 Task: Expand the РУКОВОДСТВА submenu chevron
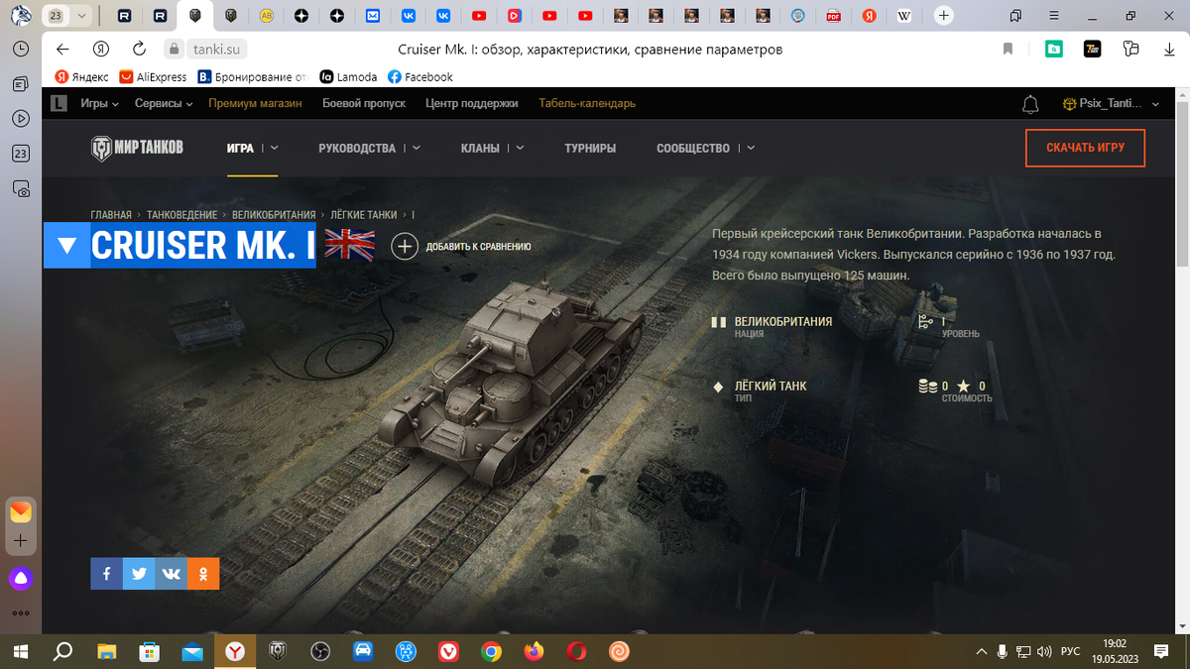(x=416, y=148)
